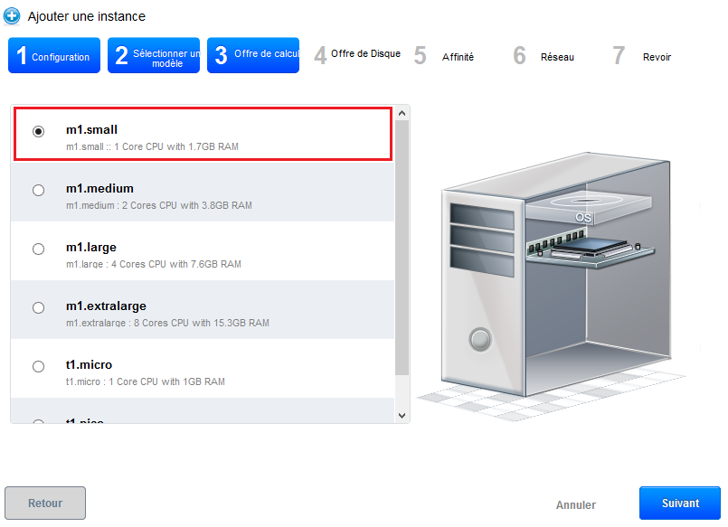
Task: Select the t1.micro radio button
Action: tap(38, 366)
